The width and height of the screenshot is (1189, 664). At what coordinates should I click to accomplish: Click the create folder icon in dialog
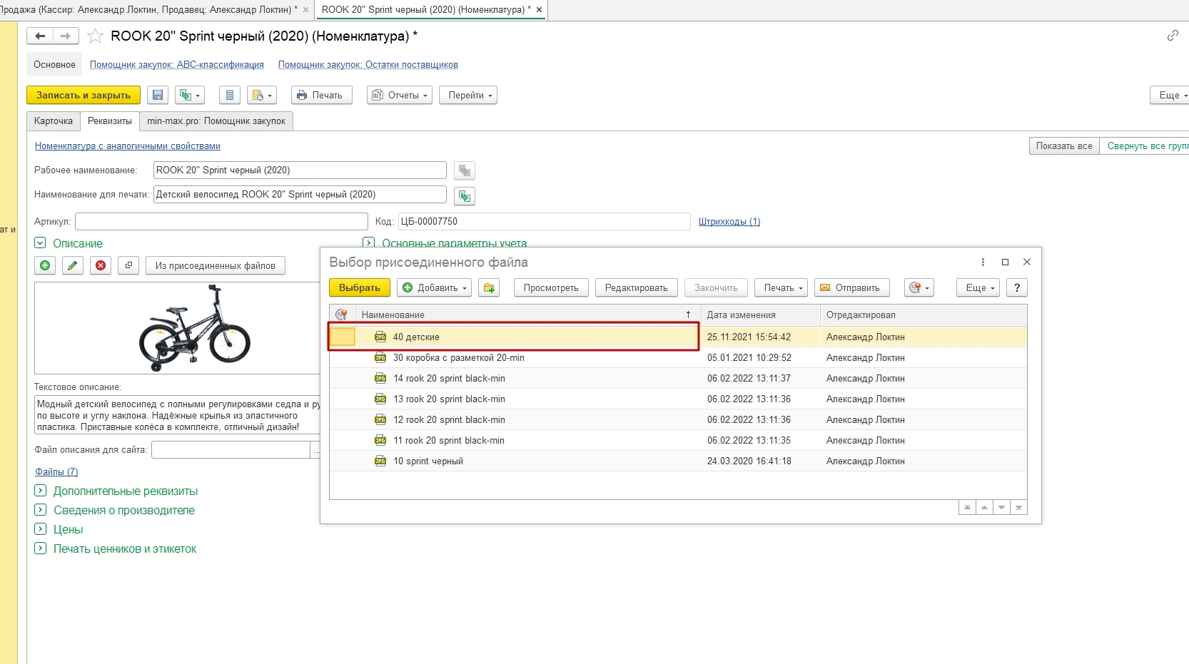click(489, 287)
